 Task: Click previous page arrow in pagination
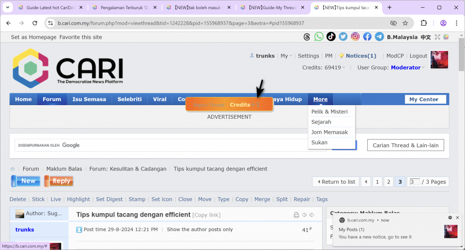pos(366,182)
